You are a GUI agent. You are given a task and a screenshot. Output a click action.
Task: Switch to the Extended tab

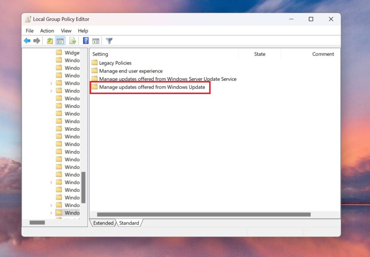point(103,223)
